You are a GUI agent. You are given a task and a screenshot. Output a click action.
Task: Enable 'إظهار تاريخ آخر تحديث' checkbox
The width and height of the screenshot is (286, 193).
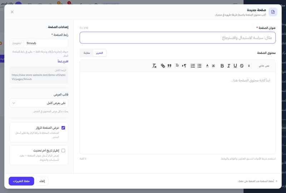[x=63, y=150]
